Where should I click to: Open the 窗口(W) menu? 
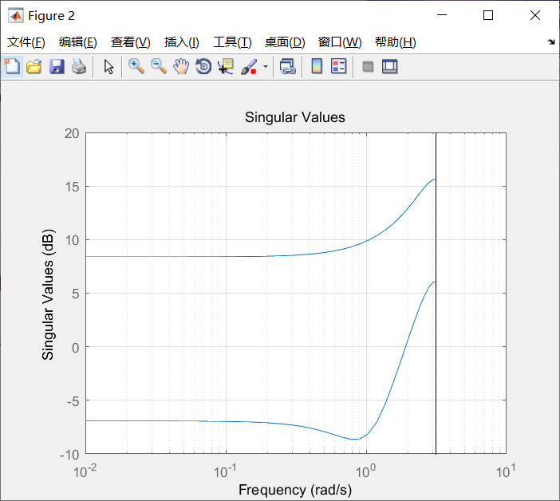[x=340, y=42]
